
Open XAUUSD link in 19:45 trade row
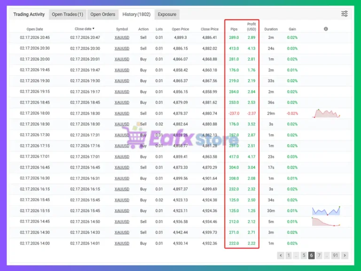(x=122, y=70)
